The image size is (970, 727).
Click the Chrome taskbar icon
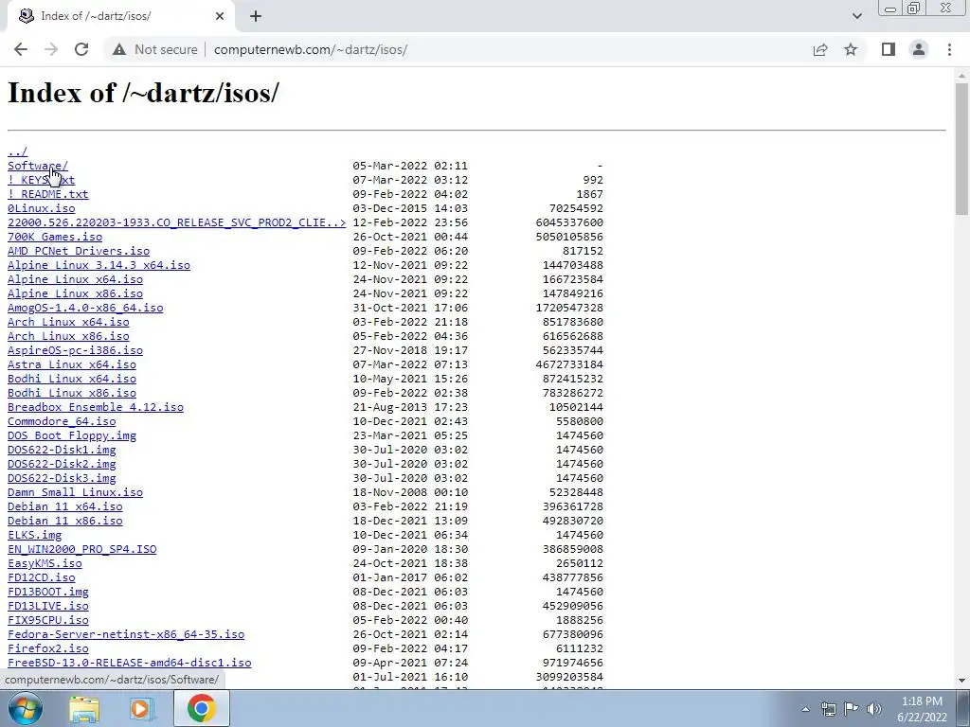pos(202,708)
